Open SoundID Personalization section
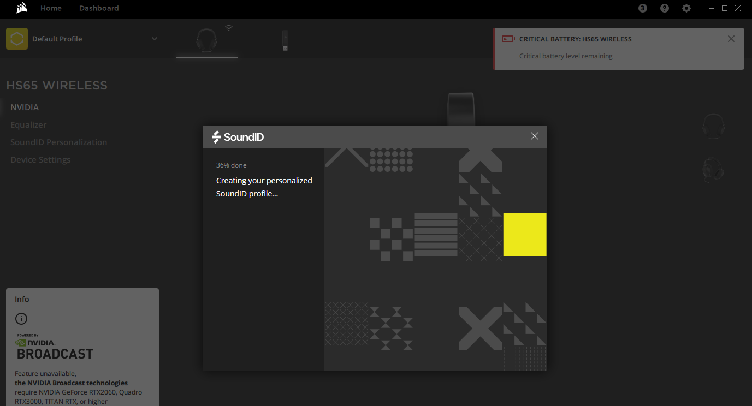Screen dimensions: 752x406 (59, 142)
